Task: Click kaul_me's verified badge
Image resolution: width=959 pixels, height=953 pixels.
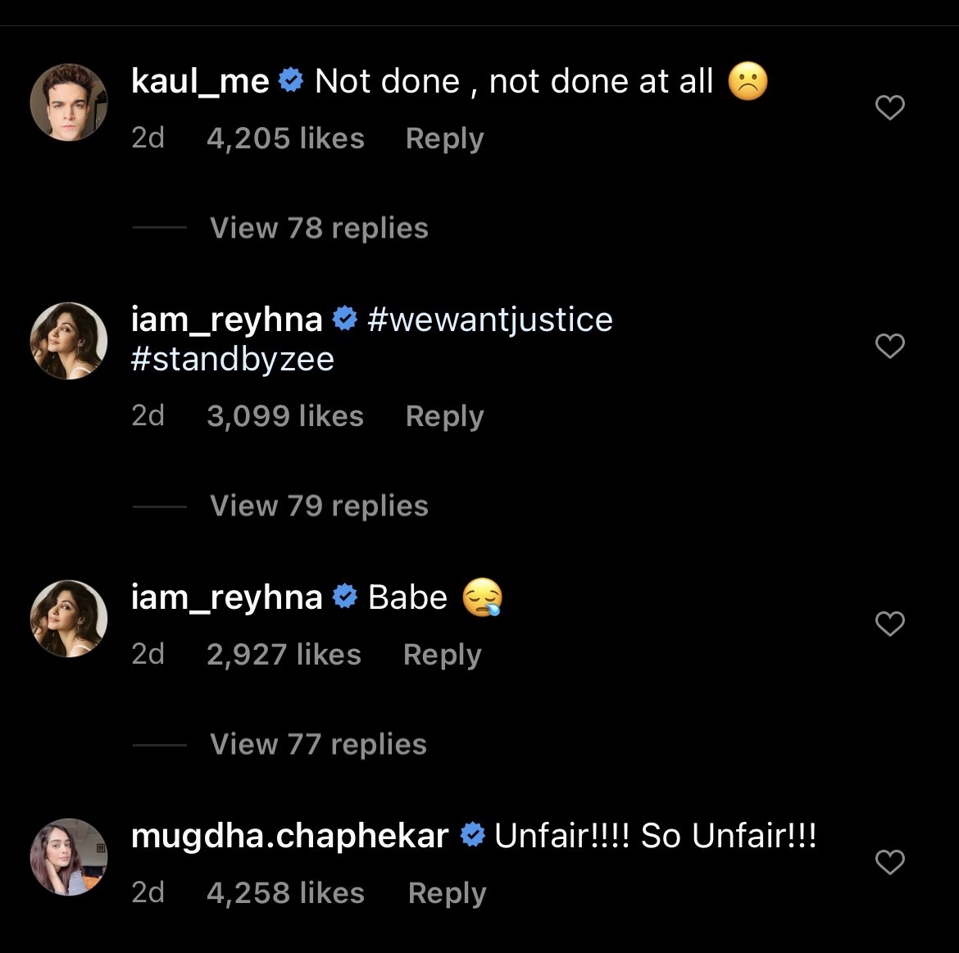Action: (291, 80)
